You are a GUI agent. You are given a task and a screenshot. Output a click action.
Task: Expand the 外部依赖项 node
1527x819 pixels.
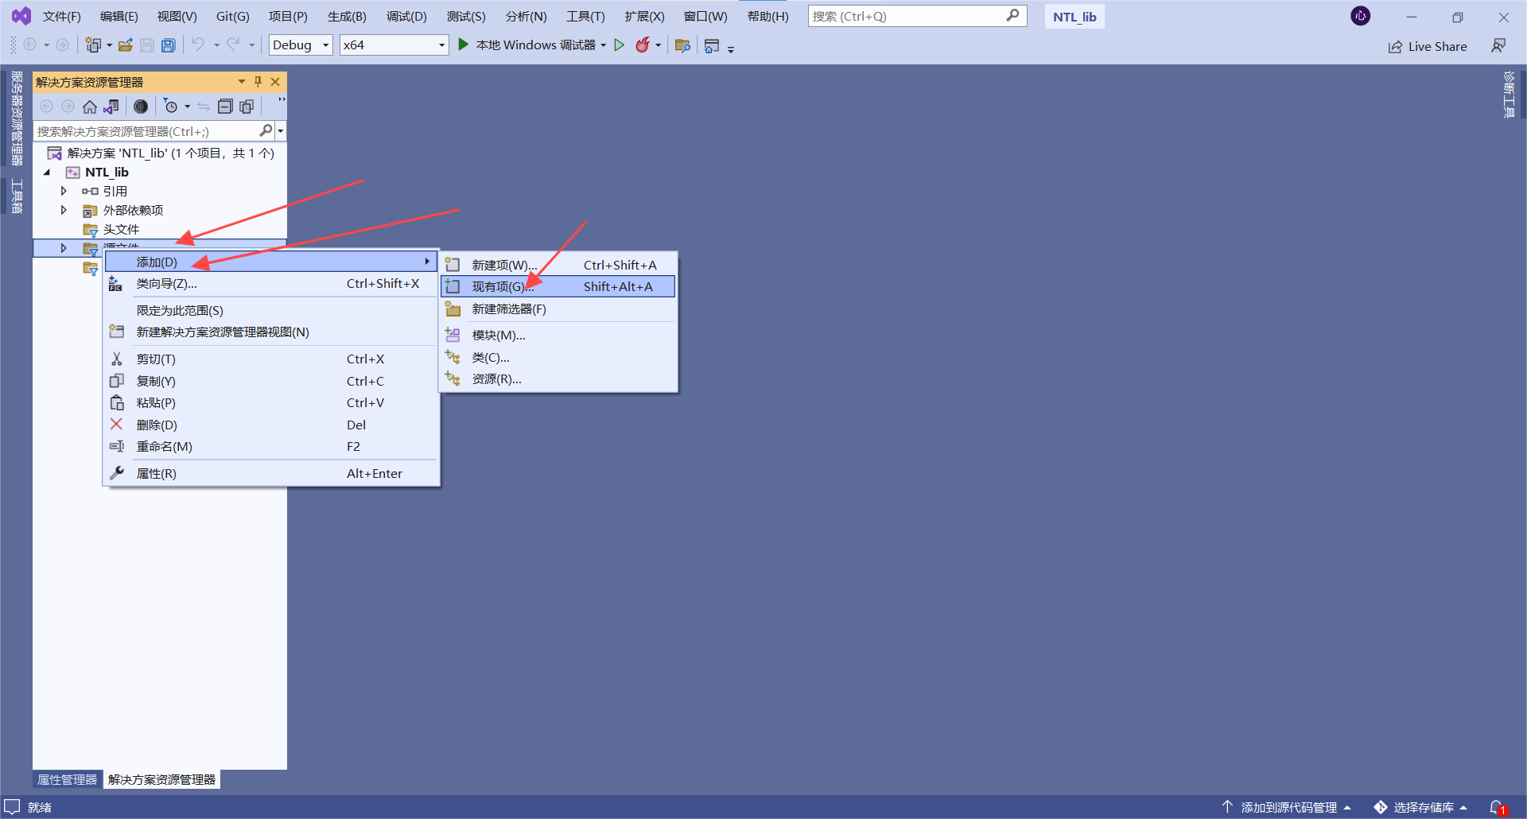tap(64, 210)
